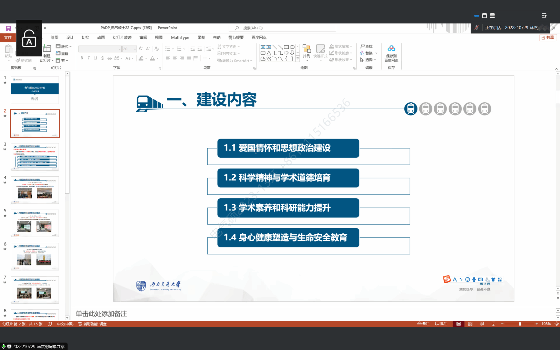Click the Reset (重置) slide button
Viewport: 560px width, 350px height.
click(62, 54)
